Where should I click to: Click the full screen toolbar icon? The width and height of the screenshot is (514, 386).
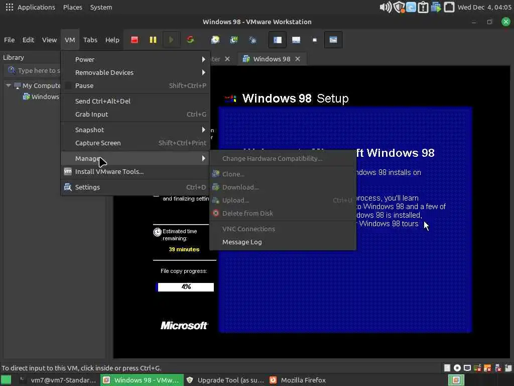click(x=315, y=40)
